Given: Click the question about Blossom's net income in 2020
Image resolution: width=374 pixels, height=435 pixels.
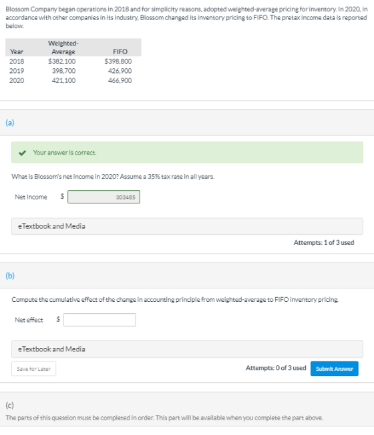Looking at the screenshot, I should pyautogui.click(x=113, y=177).
